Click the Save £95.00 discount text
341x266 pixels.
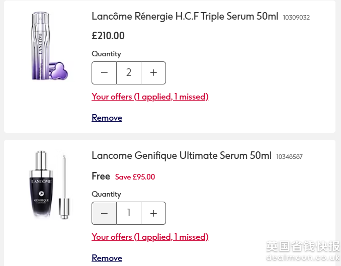[x=135, y=177]
